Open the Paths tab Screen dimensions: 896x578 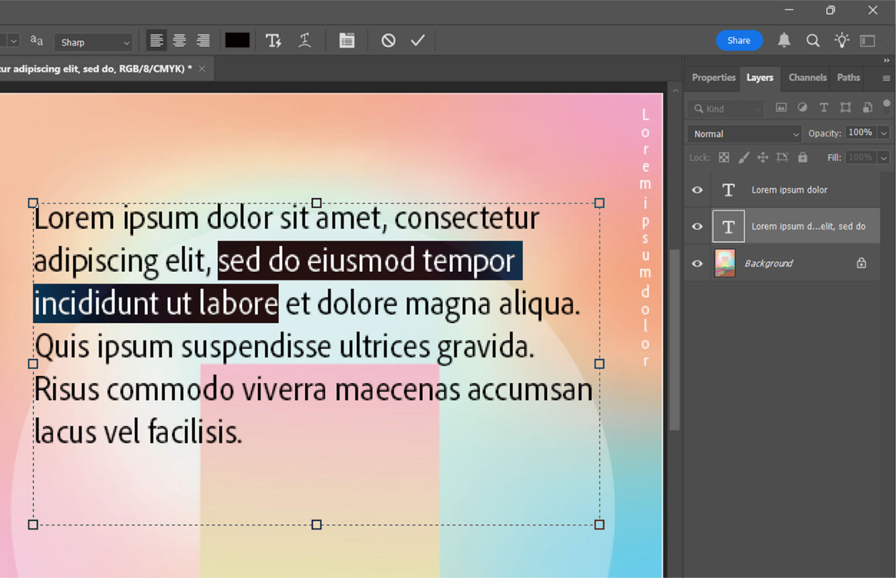848,78
